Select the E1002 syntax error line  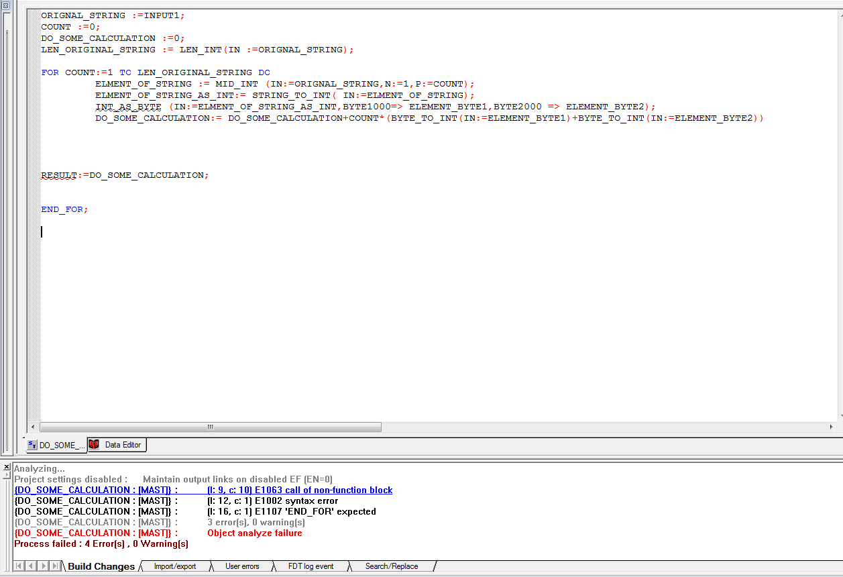click(x=273, y=501)
